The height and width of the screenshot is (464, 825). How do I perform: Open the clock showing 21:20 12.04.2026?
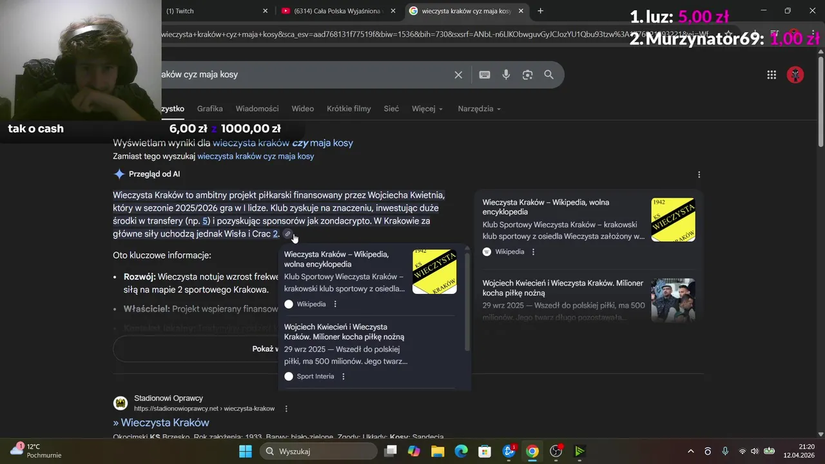(799, 451)
